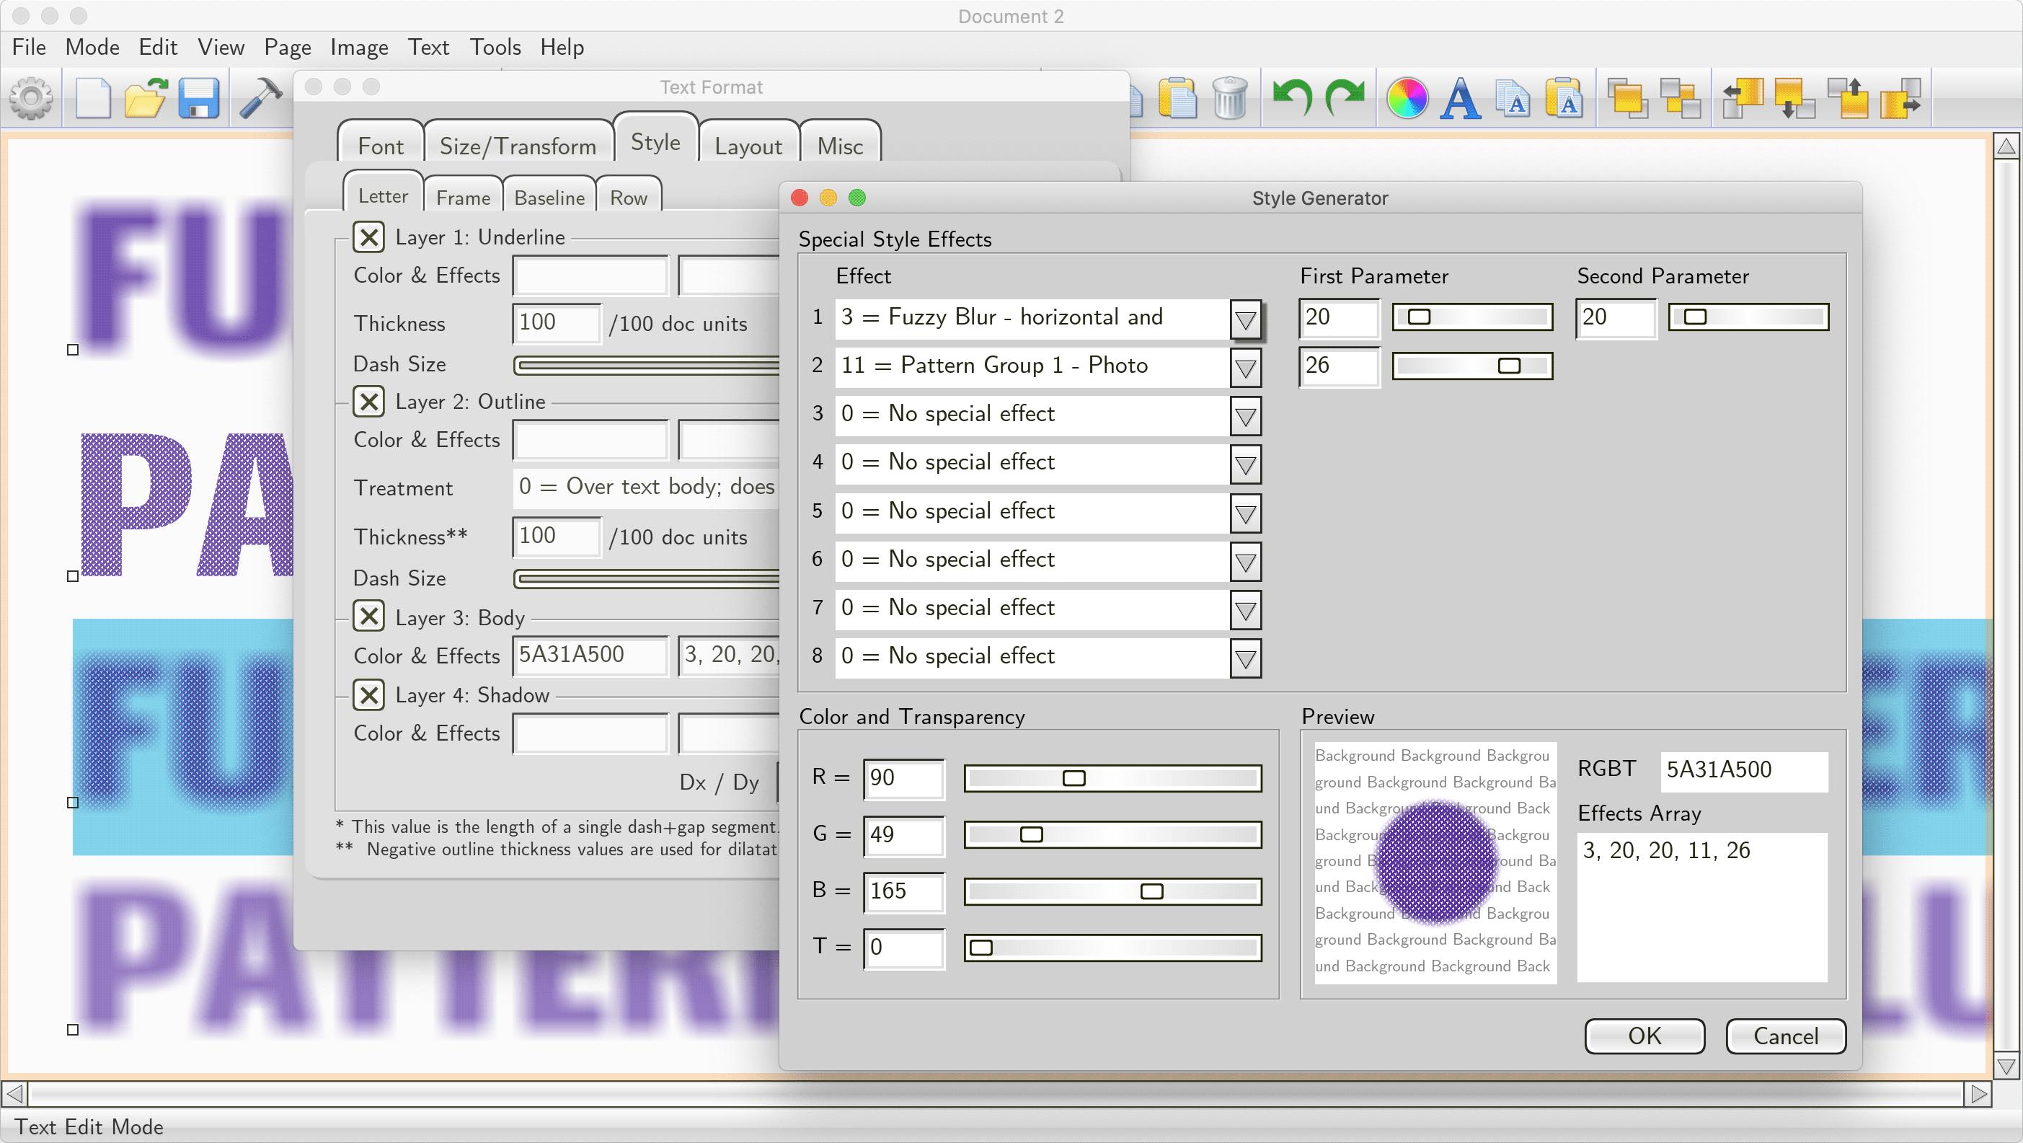Confirm Style Generator with OK
Image resolution: width=2023 pixels, height=1143 pixels.
1644,1036
